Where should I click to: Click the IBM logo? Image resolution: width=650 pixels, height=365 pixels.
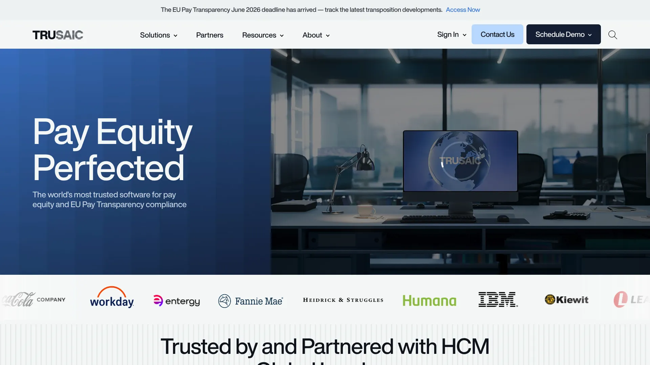498,299
